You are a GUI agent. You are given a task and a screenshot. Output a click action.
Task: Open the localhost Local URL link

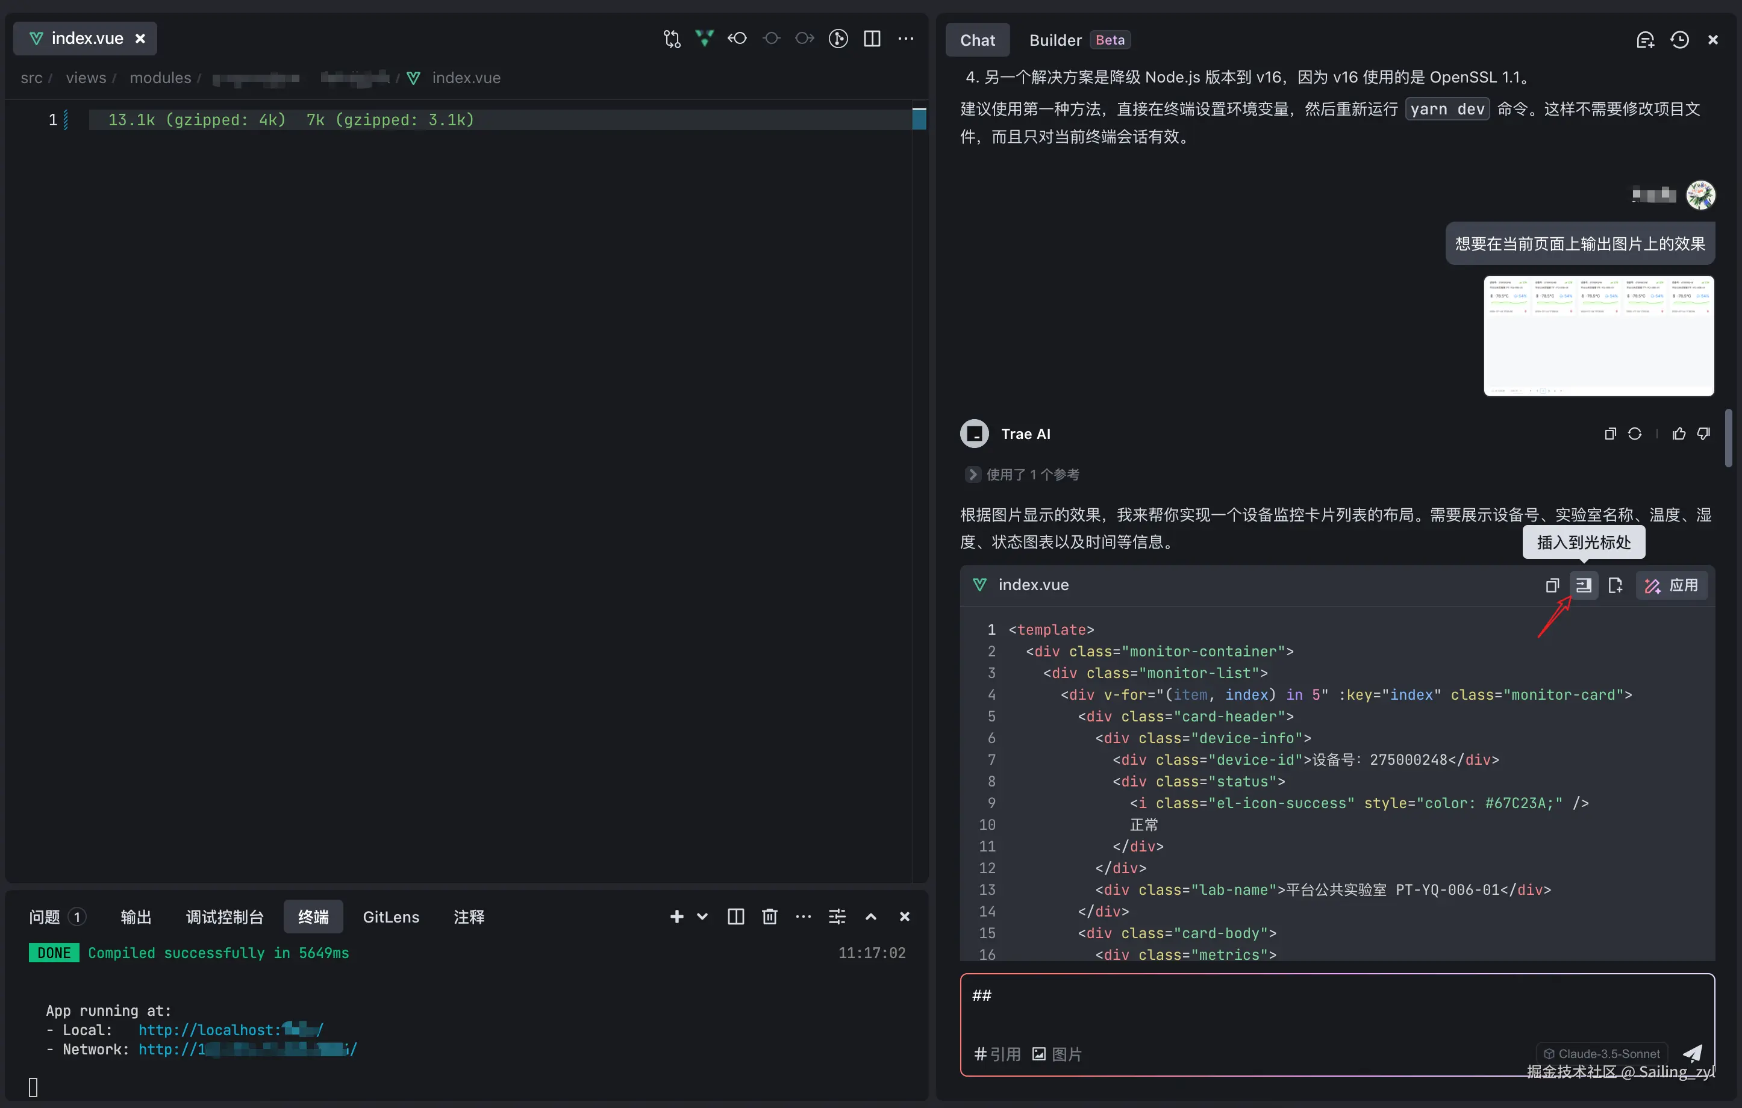230,1029
